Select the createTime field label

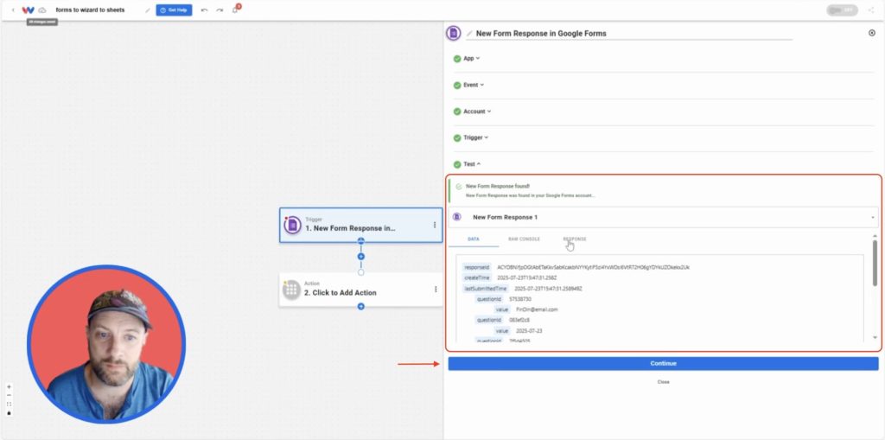coord(476,277)
